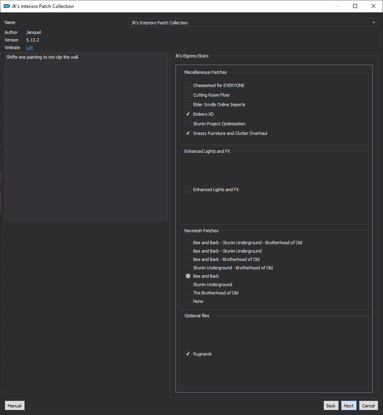Choose Bee and Barb - Skyrim Underground navmesh
Screen dimensions: 383x415
188,251
